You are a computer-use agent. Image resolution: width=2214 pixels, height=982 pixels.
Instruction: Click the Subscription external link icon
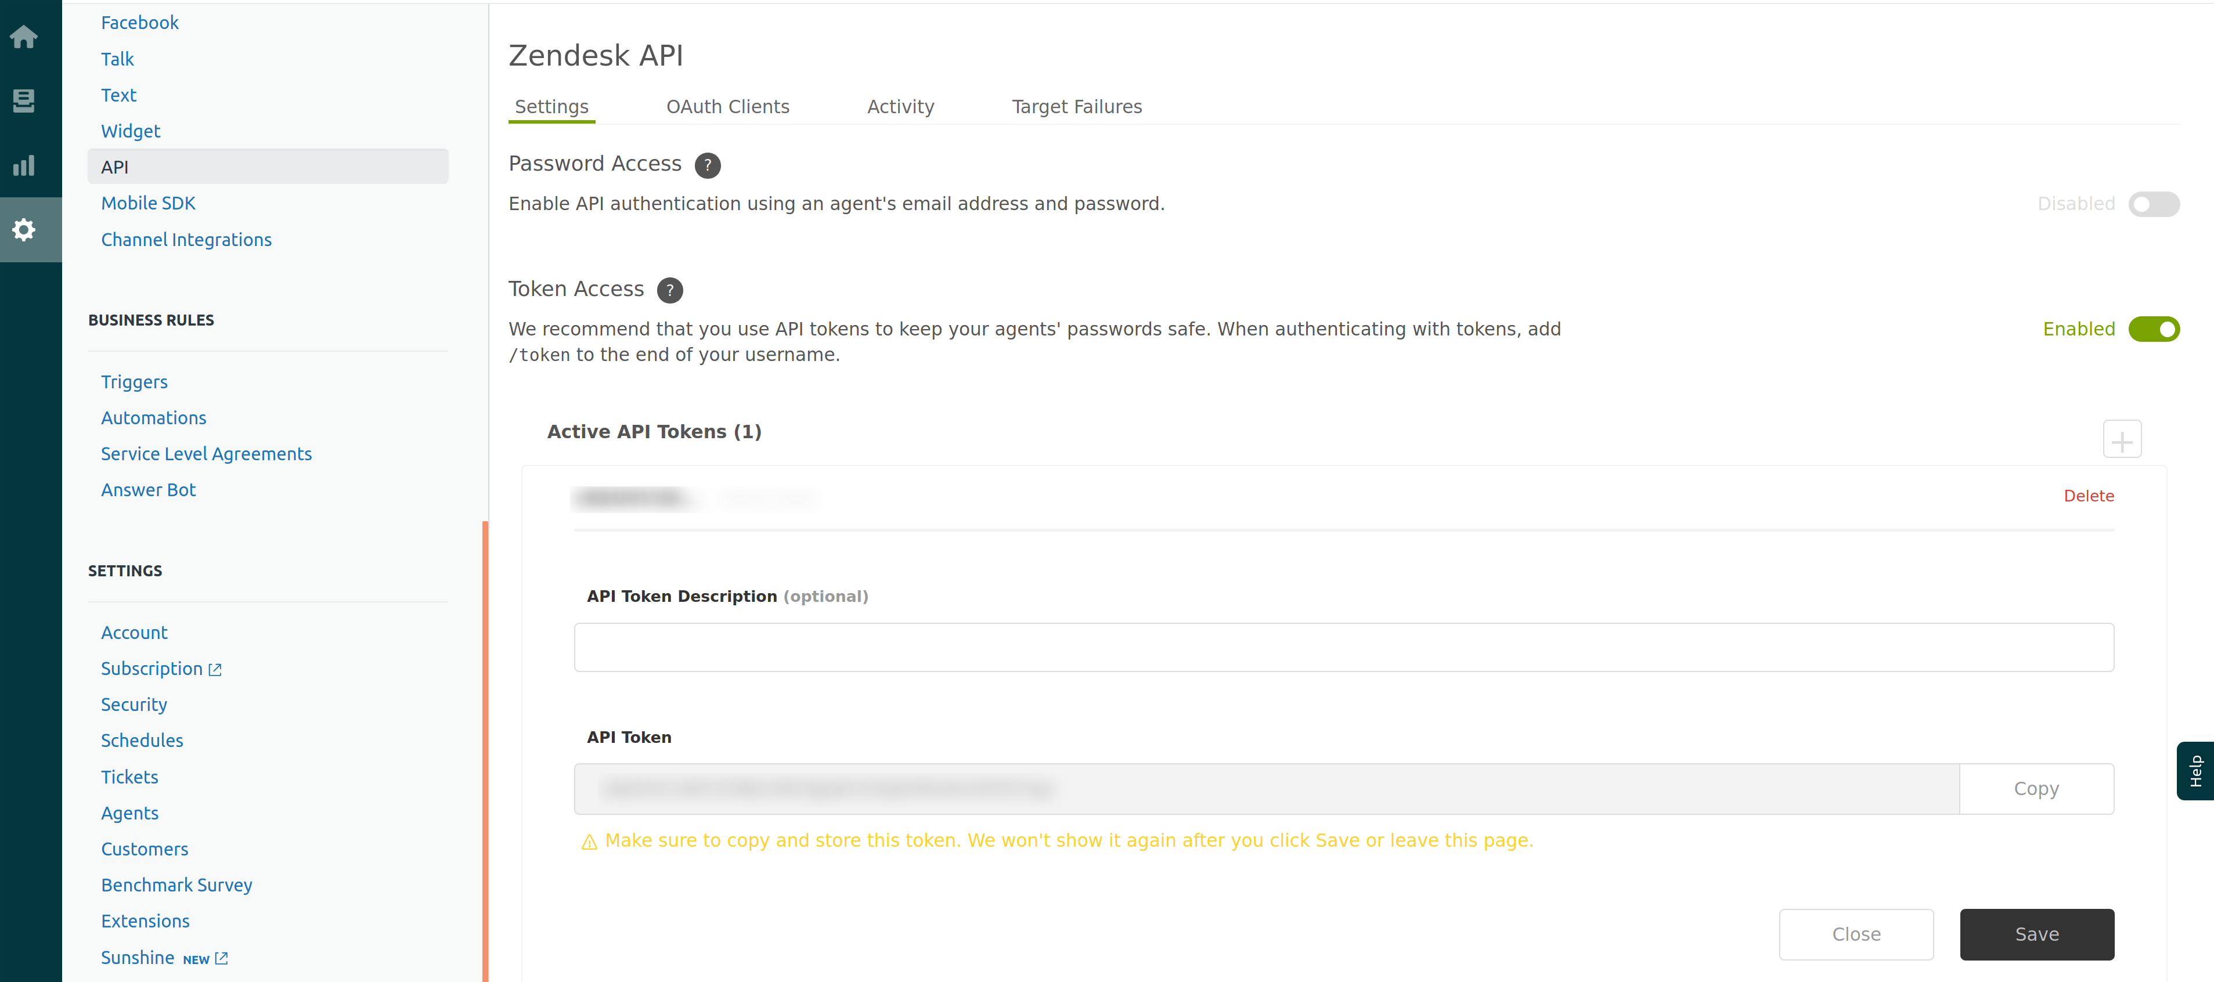coord(215,670)
